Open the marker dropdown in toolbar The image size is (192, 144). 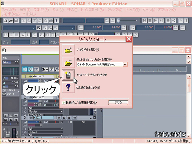(x=19, y=28)
